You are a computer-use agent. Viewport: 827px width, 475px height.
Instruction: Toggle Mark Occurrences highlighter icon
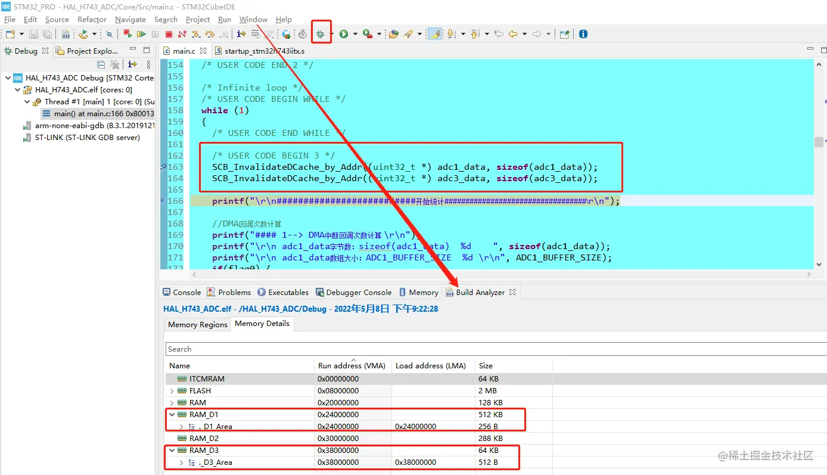(435, 34)
